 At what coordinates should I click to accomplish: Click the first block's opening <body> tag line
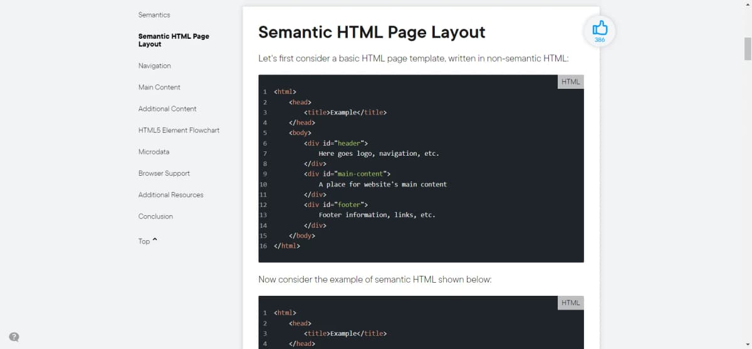click(300, 133)
